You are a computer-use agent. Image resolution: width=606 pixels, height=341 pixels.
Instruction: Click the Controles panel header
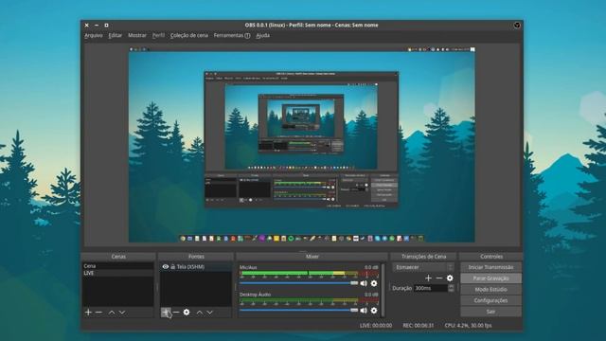tap(491, 257)
